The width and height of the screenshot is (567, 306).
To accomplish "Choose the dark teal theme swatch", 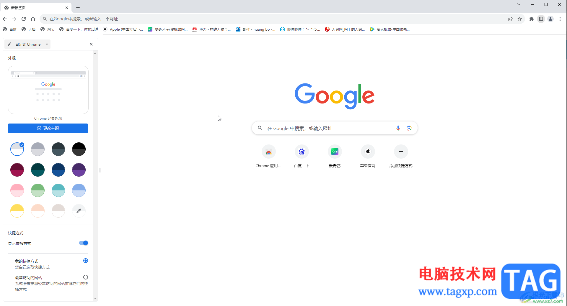I will tap(38, 170).
